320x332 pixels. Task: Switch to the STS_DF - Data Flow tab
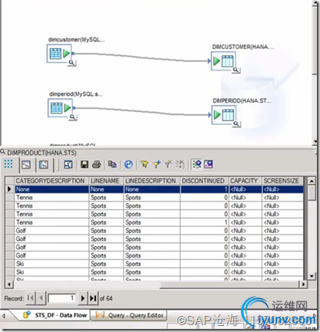coord(55,315)
